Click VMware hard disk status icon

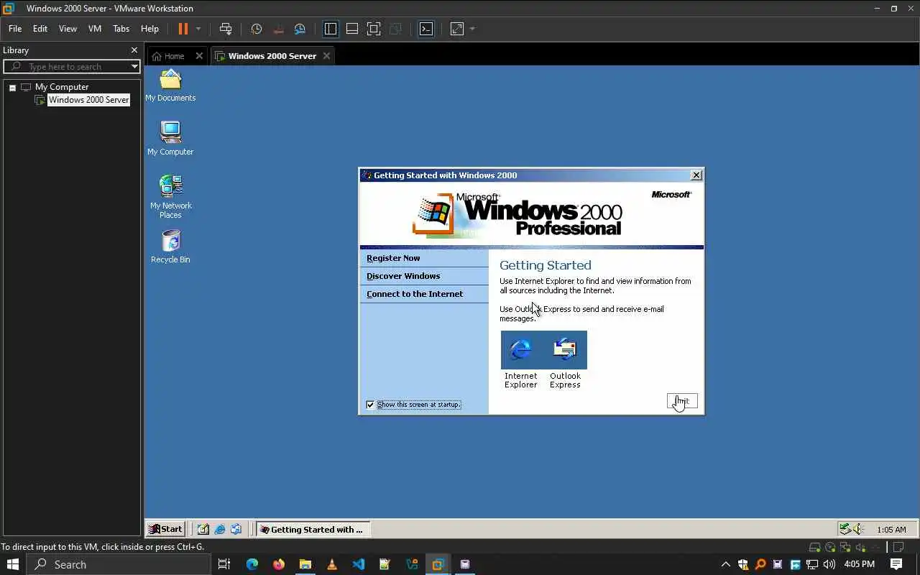pyautogui.click(x=814, y=548)
